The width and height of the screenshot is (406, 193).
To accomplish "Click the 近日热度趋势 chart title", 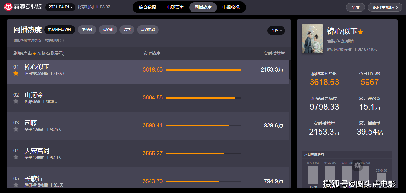I will [314, 154].
